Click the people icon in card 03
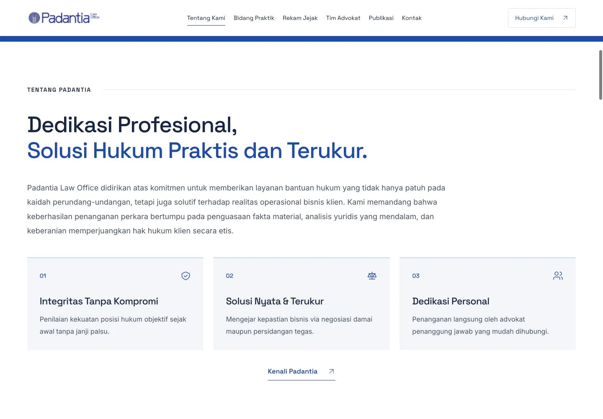 pyautogui.click(x=558, y=276)
